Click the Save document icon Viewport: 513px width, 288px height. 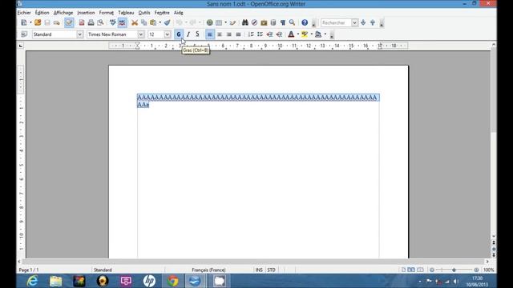(47, 22)
